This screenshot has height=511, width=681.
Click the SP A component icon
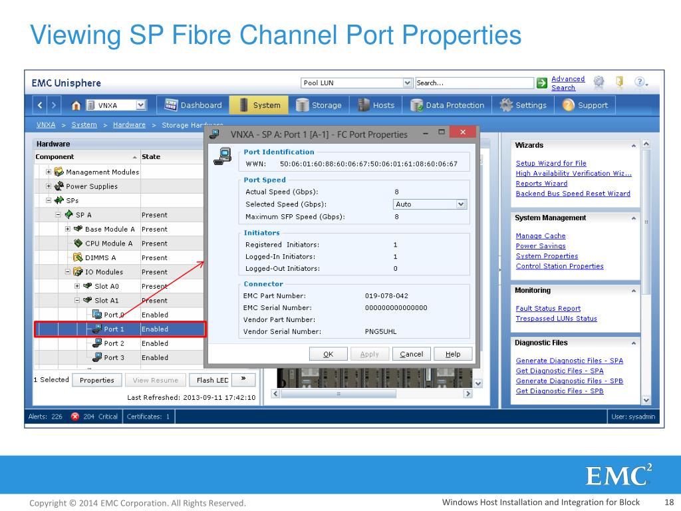68,215
